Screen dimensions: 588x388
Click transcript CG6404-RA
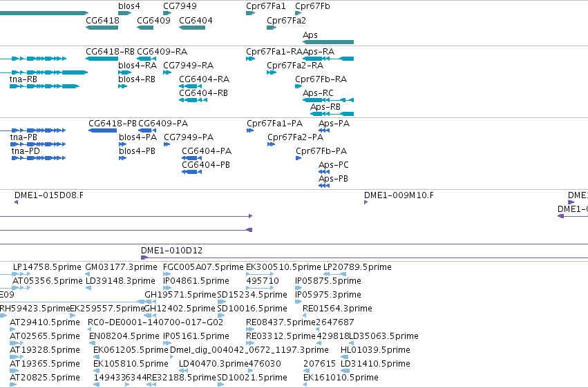(204, 79)
